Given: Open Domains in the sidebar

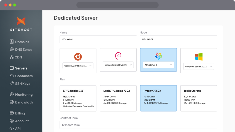Looking at the screenshot, I should pyautogui.click(x=22, y=42).
